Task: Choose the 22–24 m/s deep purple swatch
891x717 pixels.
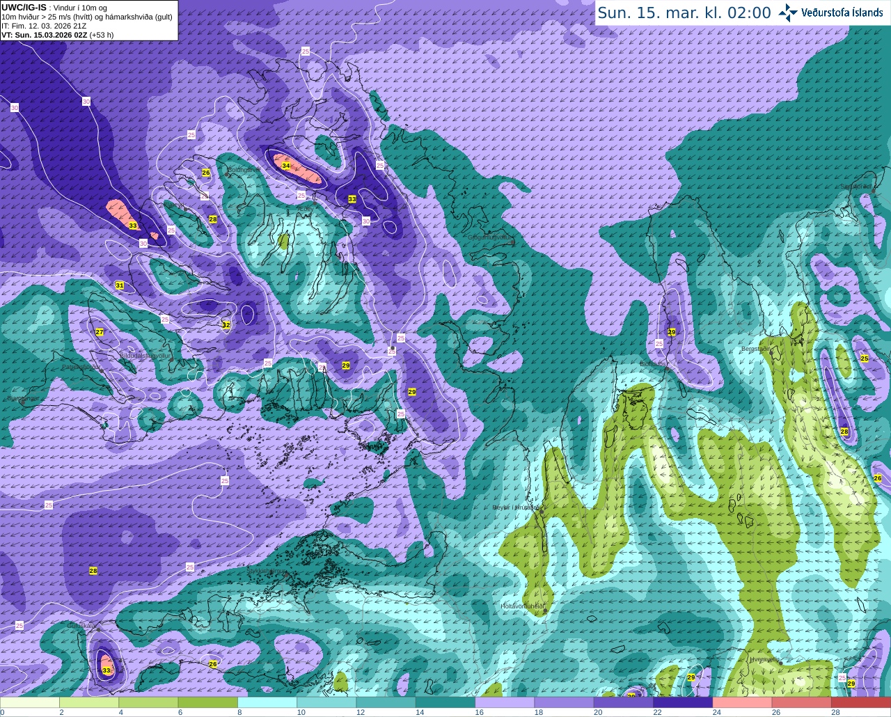Action: click(683, 702)
